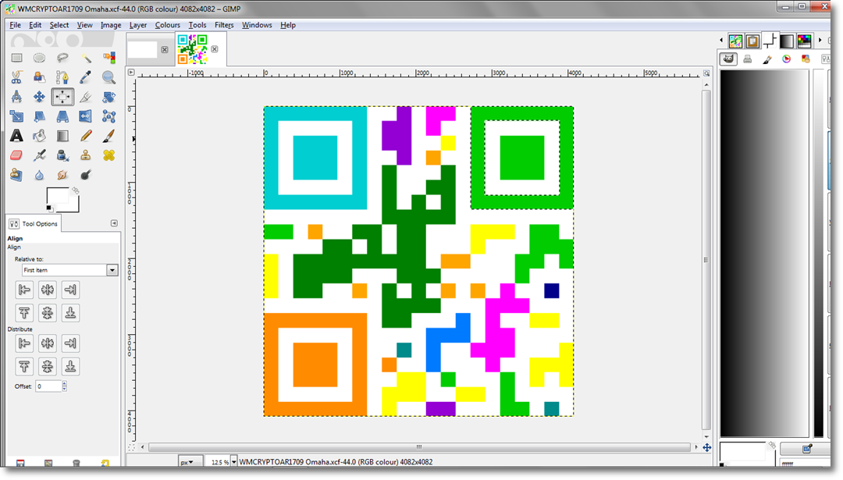Screen dimensions: 843x480
Task: Close the QR code image tab
Action: pos(215,49)
